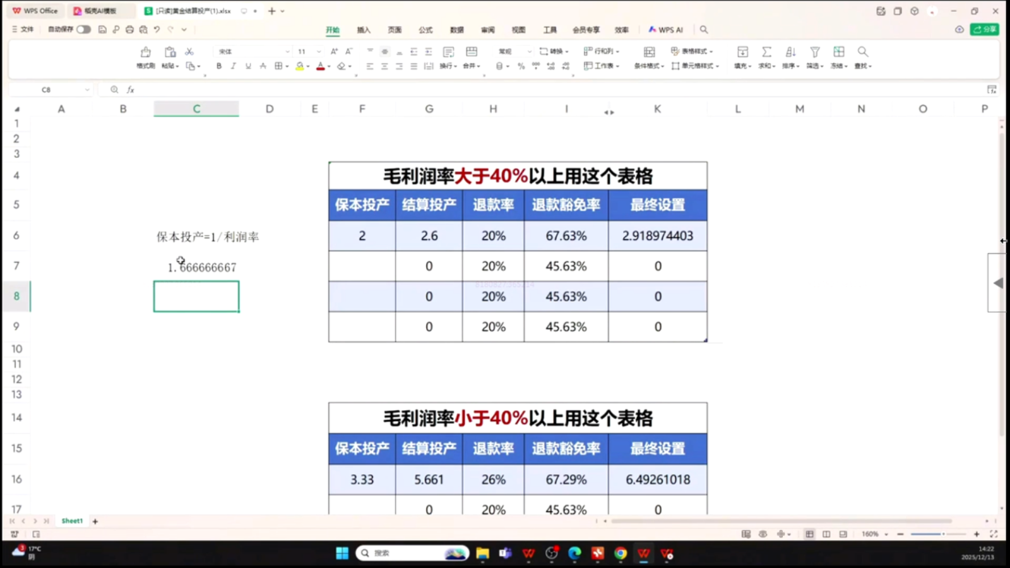The width and height of the screenshot is (1010, 568).
Task: Open the Formulas (公式) ribbon tab
Action: point(425,30)
